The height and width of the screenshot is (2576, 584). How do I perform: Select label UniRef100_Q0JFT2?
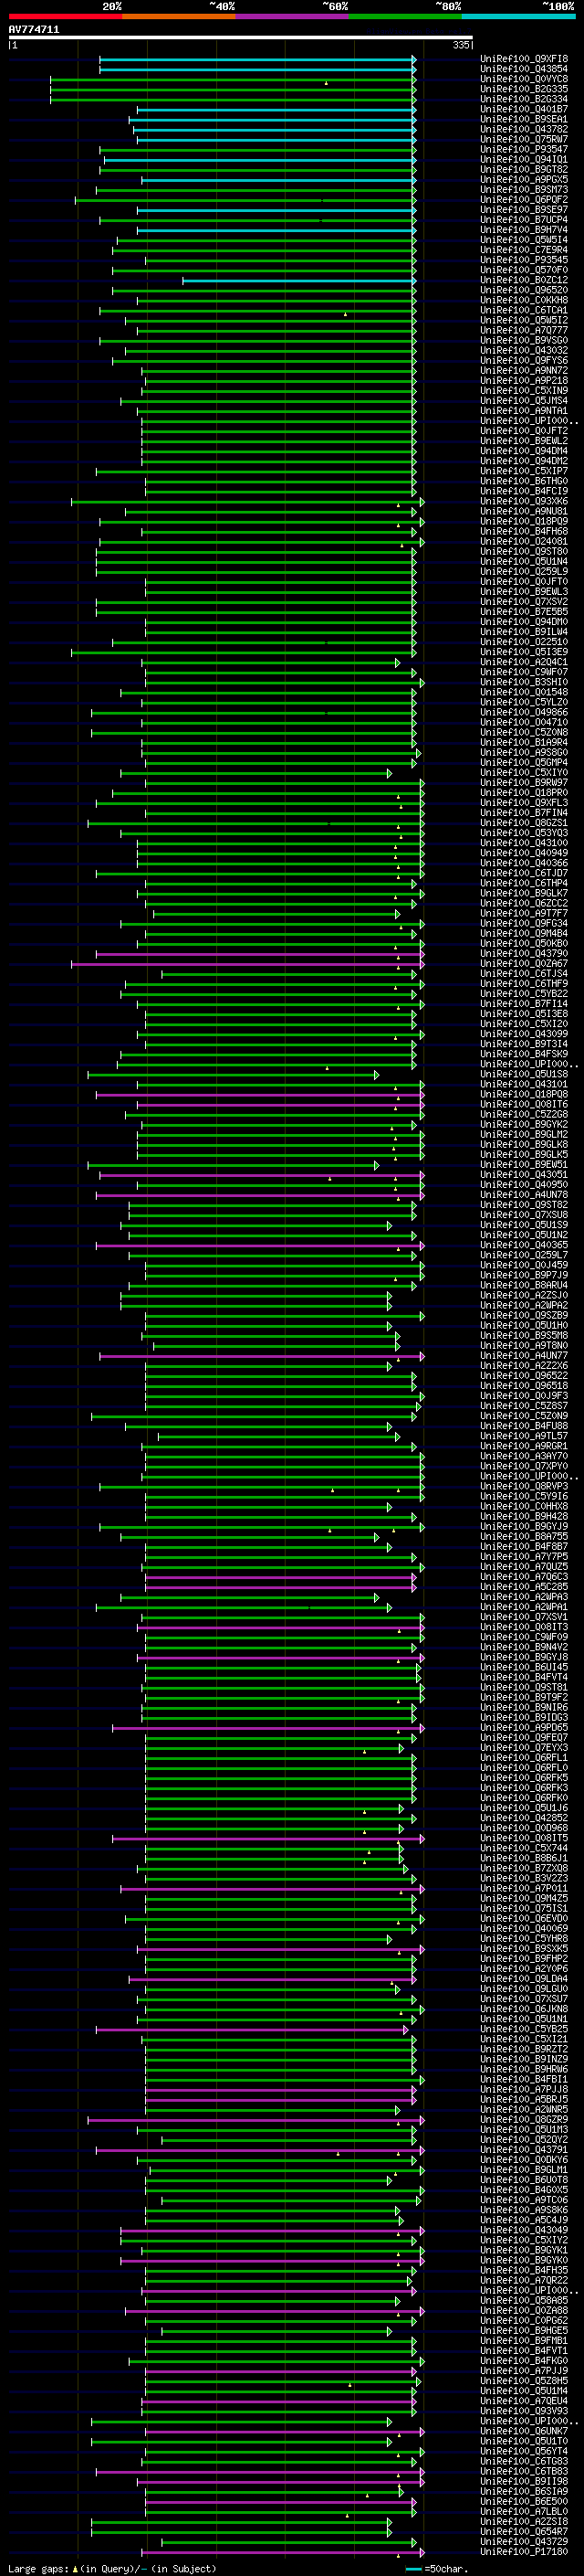pos(524,432)
